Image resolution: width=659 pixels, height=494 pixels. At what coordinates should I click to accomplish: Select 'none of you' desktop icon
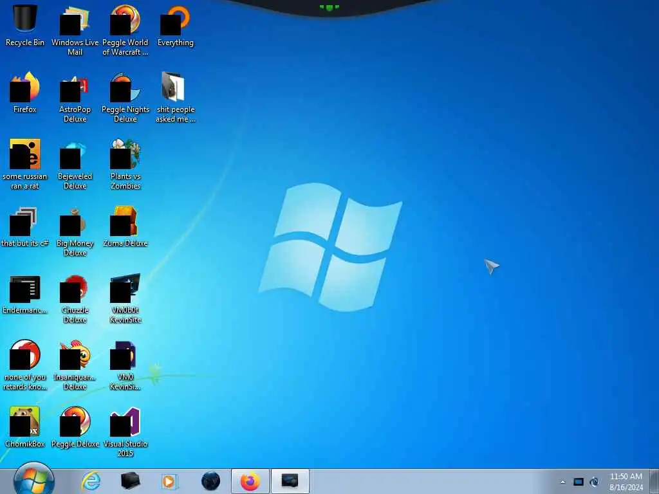25,365
